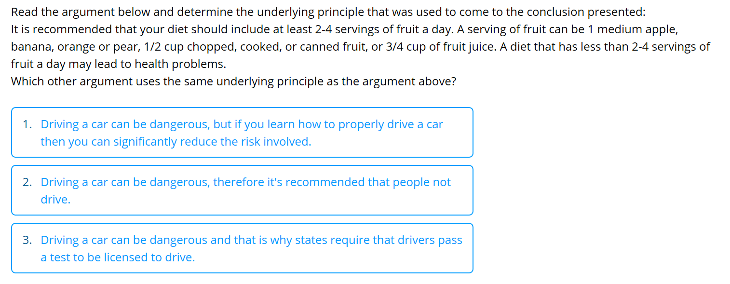
Task: Click the blue text of option 1
Action: [x=241, y=124]
